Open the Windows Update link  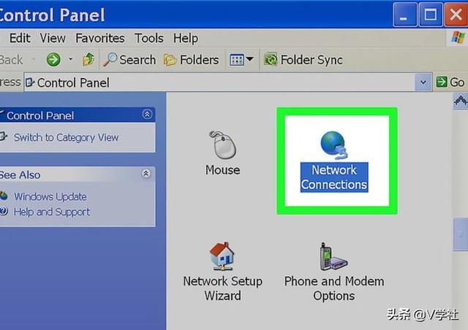click(x=50, y=196)
